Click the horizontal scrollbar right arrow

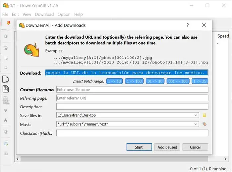(x=225, y=159)
